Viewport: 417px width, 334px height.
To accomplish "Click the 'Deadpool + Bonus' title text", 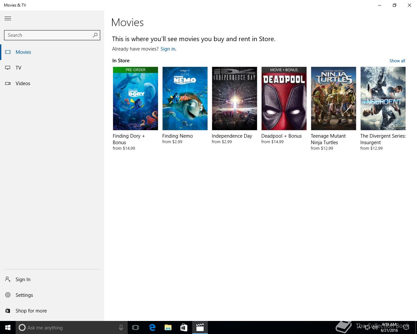I will click(281, 136).
